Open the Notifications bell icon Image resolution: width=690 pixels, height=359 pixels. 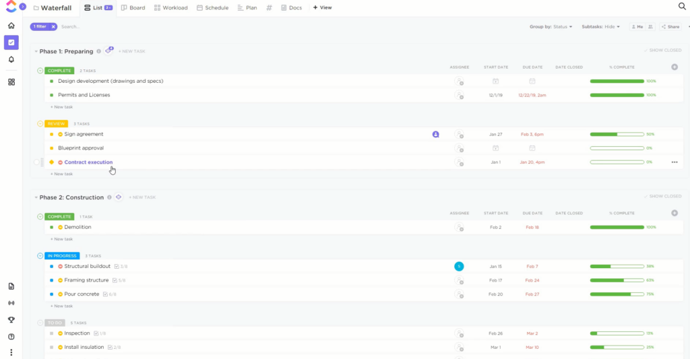11,59
